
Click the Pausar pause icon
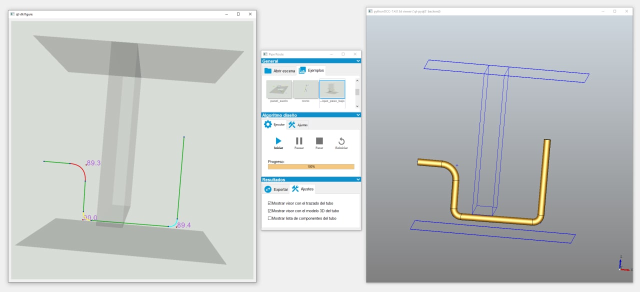coord(299,141)
